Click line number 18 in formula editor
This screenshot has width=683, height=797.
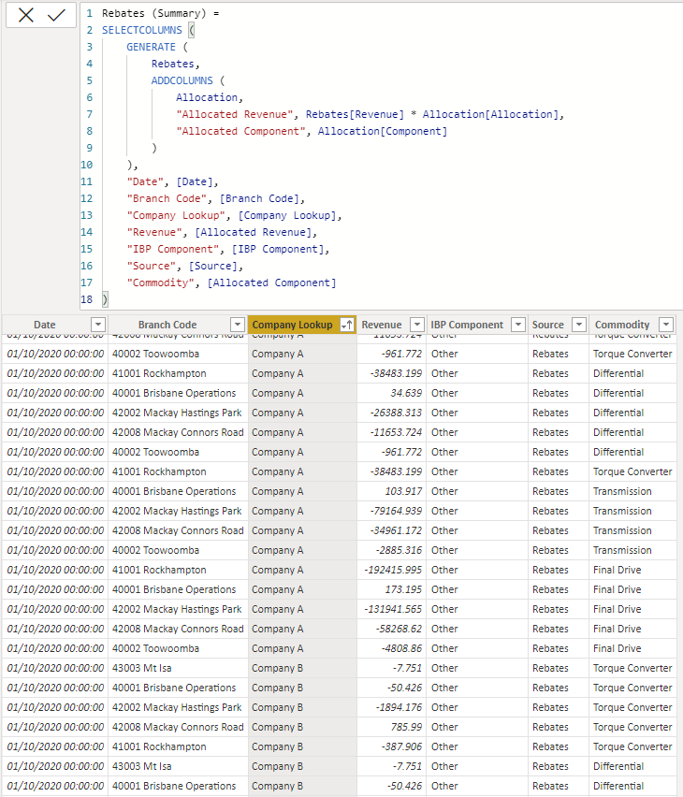click(86, 299)
